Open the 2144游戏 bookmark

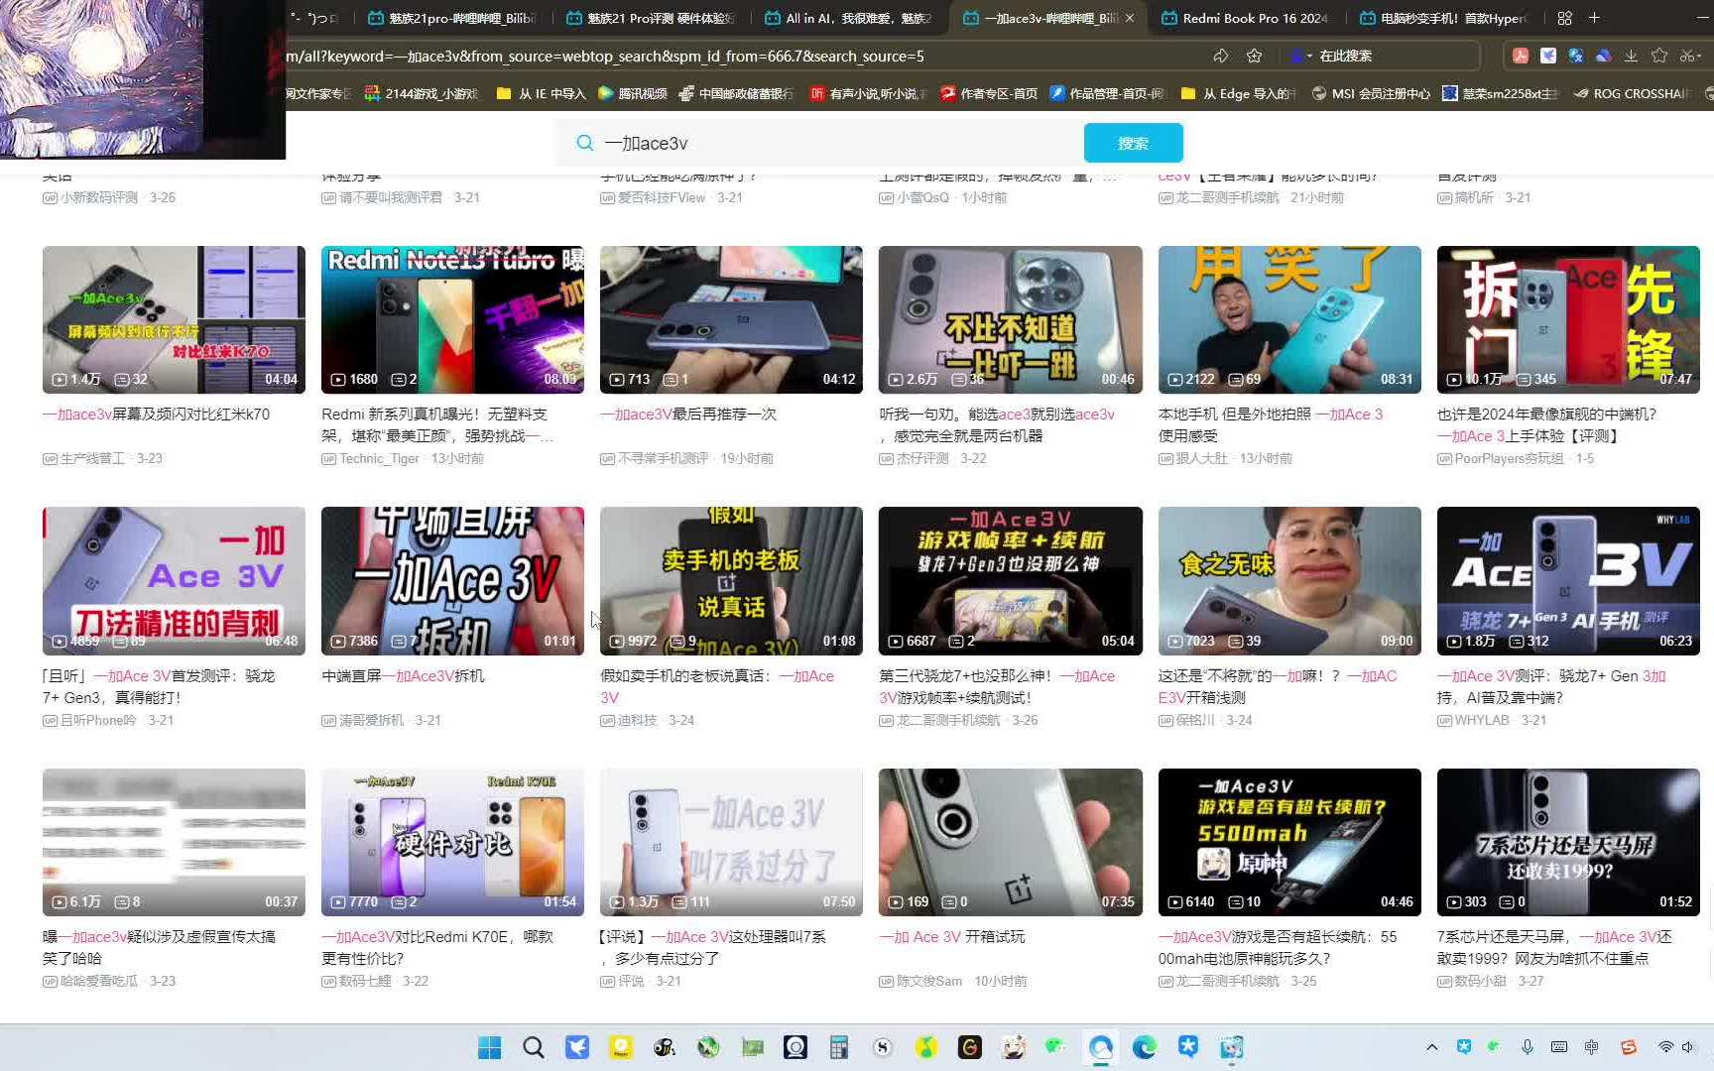pos(422,93)
